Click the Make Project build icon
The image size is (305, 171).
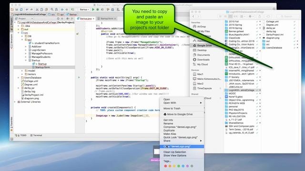(72, 9)
